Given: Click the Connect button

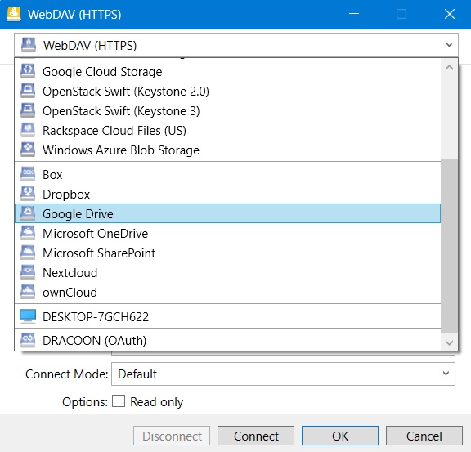Looking at the screenshot, I should click(256, 436).
